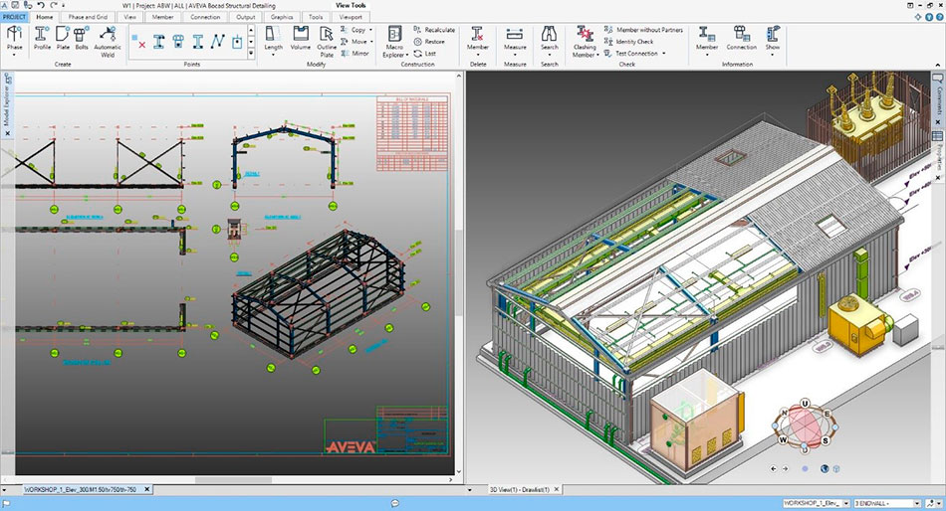Expand the Phase dropdown
The height and width of the screenshot is (511, 946).
coord(14,55)
